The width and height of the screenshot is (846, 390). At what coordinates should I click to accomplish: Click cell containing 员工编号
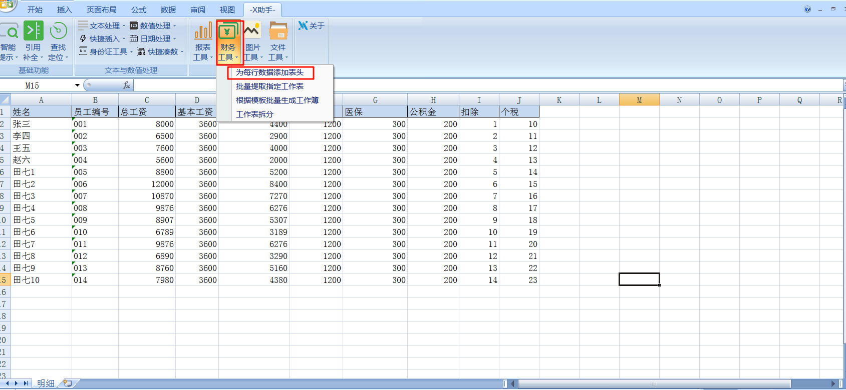click(x=95, y=112)
